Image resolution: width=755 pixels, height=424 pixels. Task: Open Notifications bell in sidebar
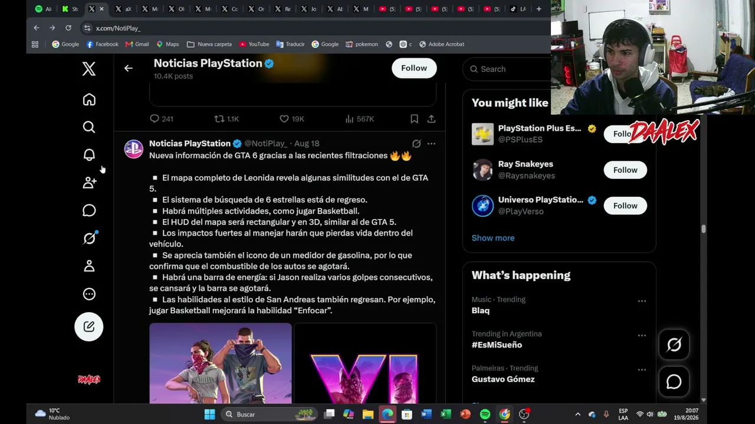click(x=89, y=155)
